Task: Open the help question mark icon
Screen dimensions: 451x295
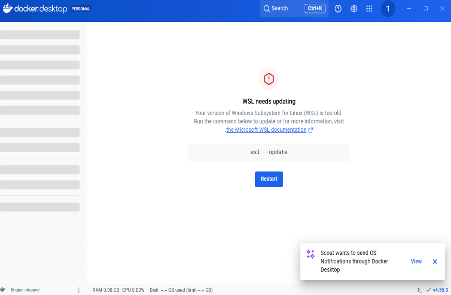Action: (x=338, y=9)
